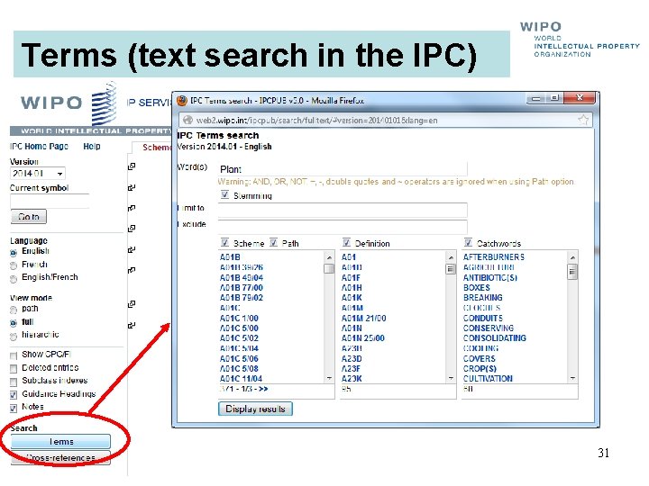Screen dimensions: 649x486
Task: Click the Definition list scrollbar thumb
Action: click(451, 269)
